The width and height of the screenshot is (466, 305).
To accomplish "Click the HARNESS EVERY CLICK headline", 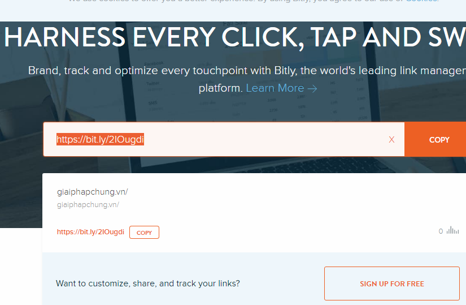I will 234,37.
